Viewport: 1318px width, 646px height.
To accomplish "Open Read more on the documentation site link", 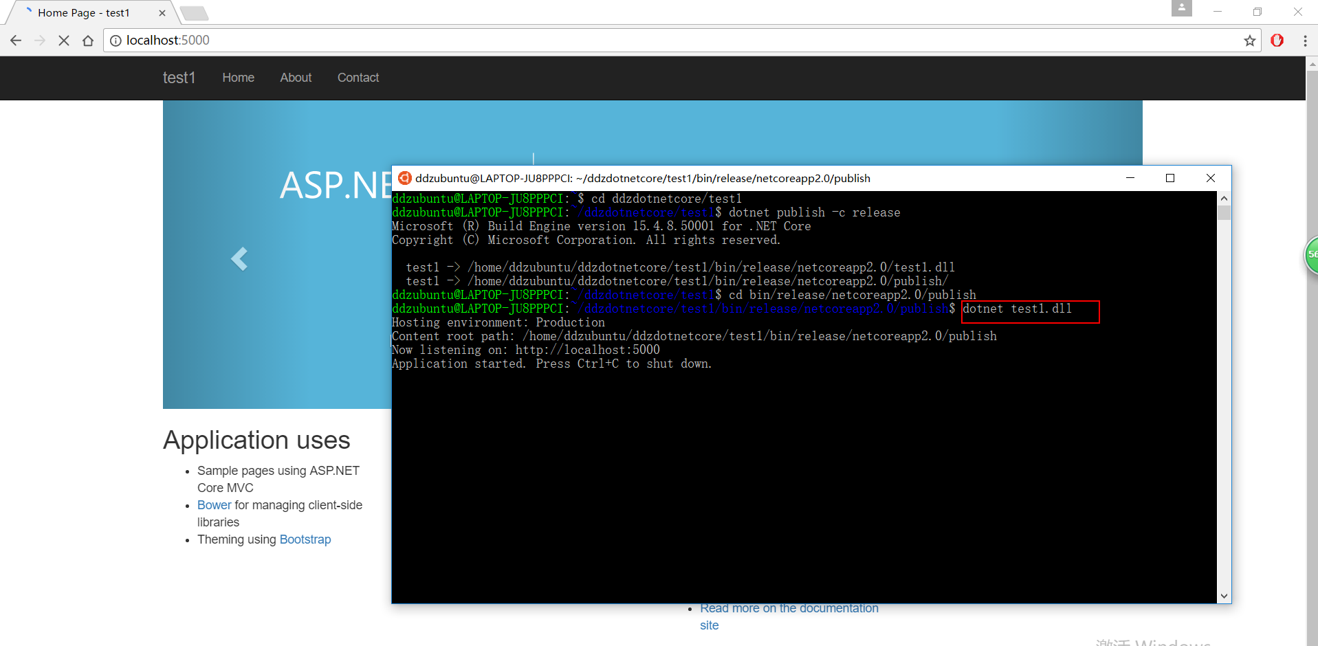I will (x=789, y=616).
